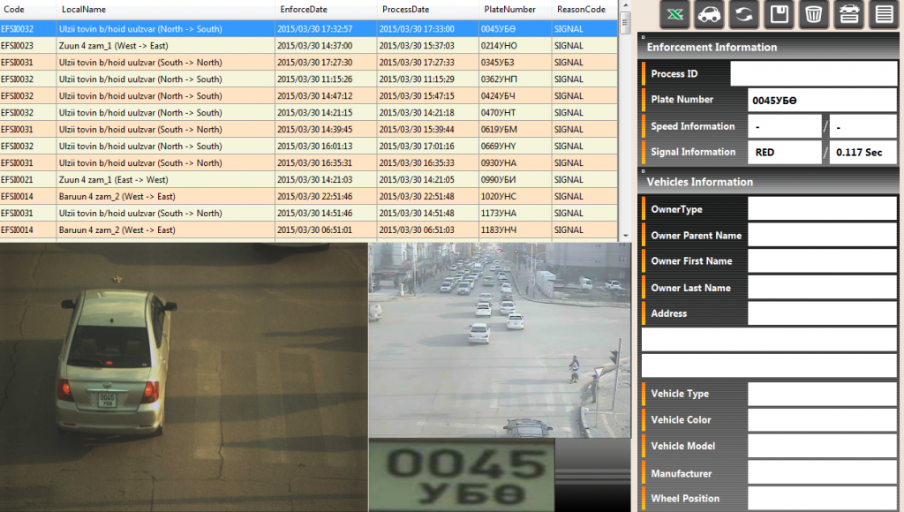This screenshot has width=904, height=512.
Task: Click the car-over-list icon in toolbar
Action: click(847, 14)
